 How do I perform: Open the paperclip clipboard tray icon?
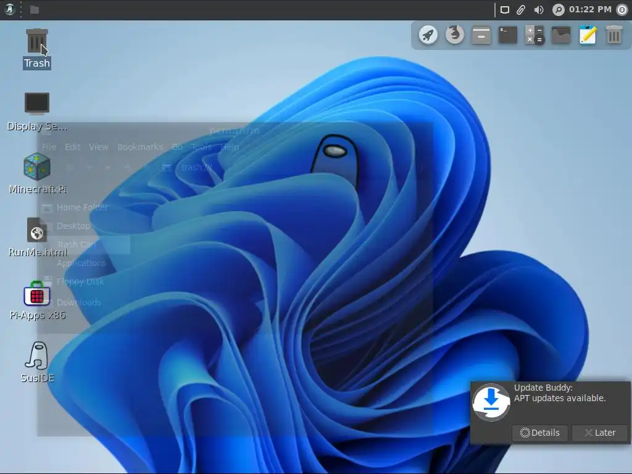pos(521,10)
